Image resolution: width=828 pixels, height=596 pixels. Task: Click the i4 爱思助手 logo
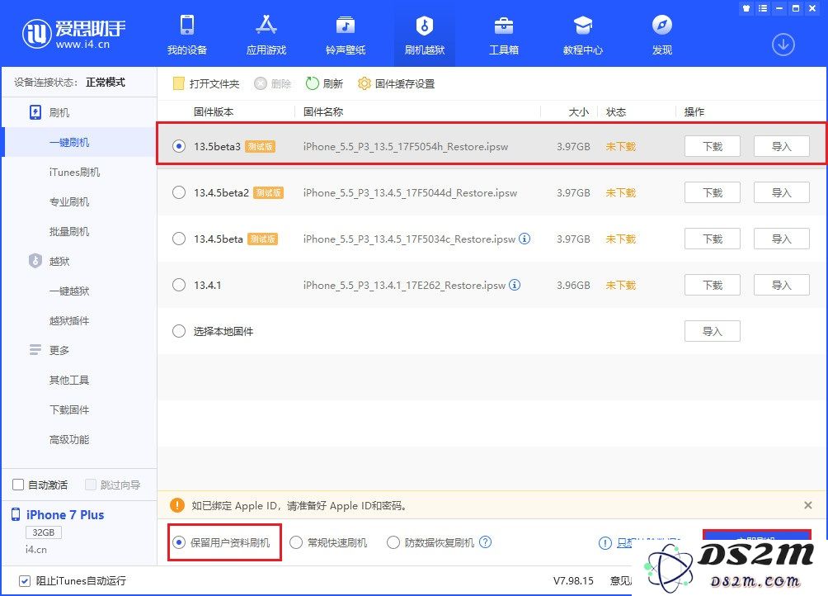73,34
